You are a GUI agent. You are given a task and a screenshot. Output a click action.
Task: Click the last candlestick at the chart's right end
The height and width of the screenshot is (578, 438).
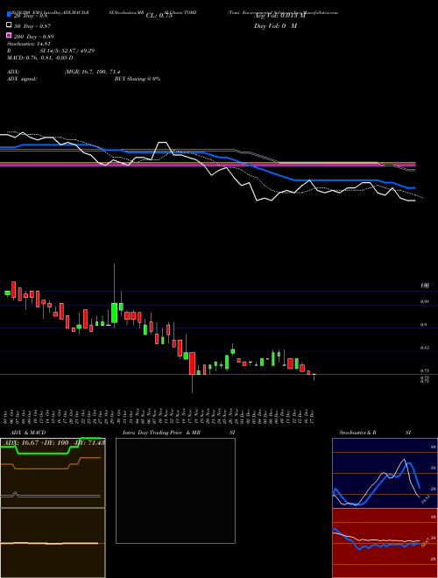tap(314, 377)
